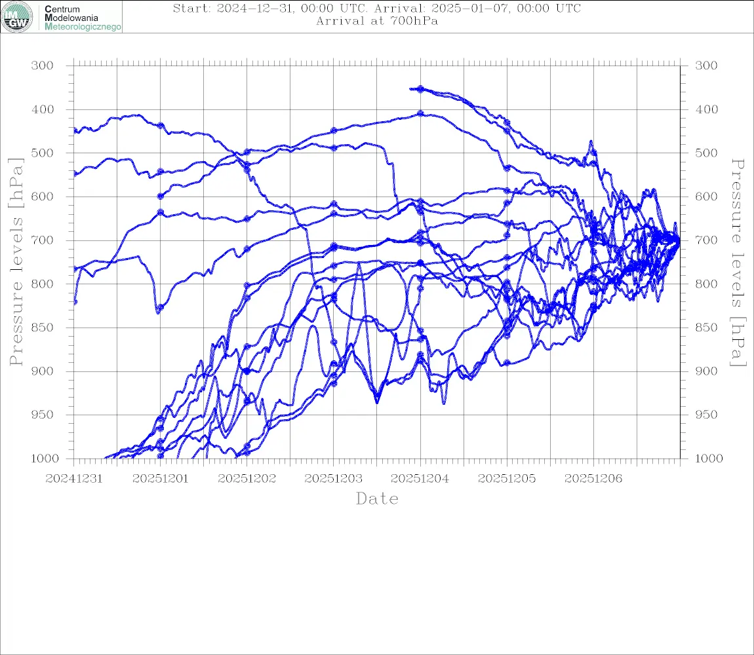This screenshot has width=754, height=655.
Task: Click the left axis label 950
Action: (x=43, y=415)
